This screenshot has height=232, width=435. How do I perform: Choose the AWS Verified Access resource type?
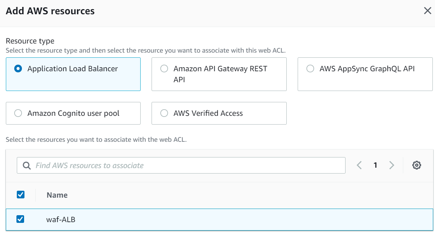pos(164,113)
